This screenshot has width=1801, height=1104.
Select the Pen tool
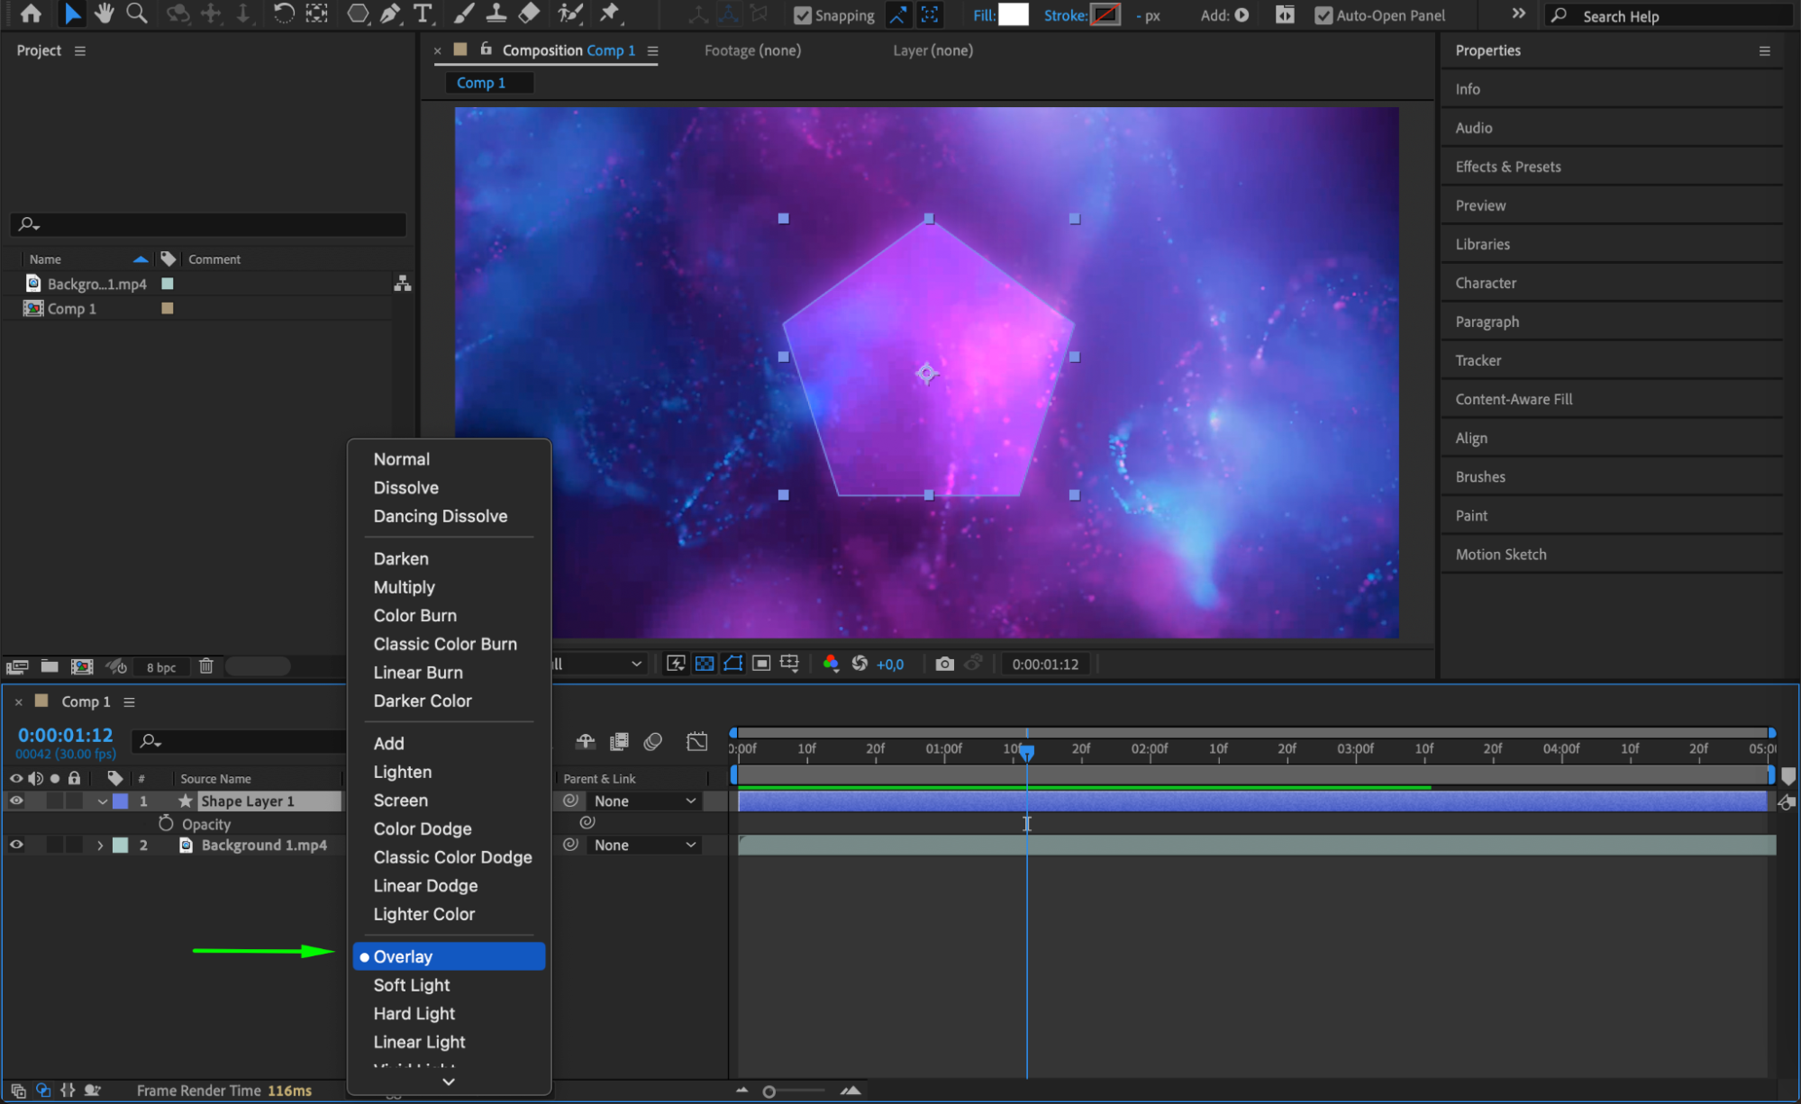pyautogui.click(x=390, y=14)
